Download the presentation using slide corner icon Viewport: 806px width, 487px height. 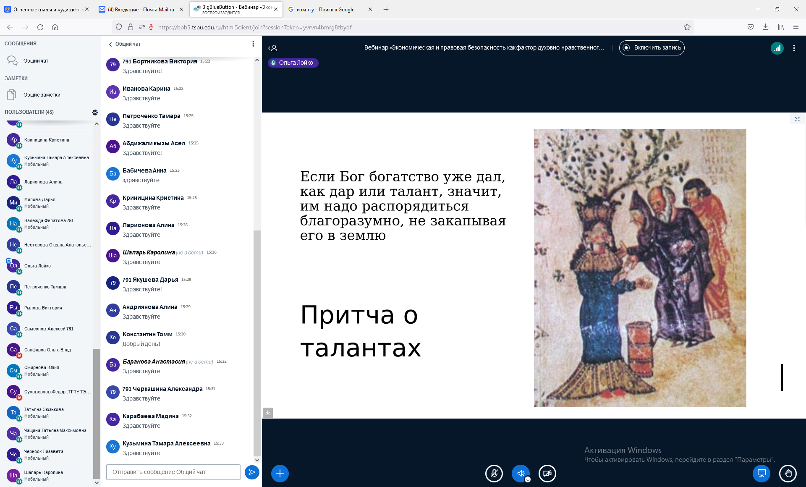(268, 413)
